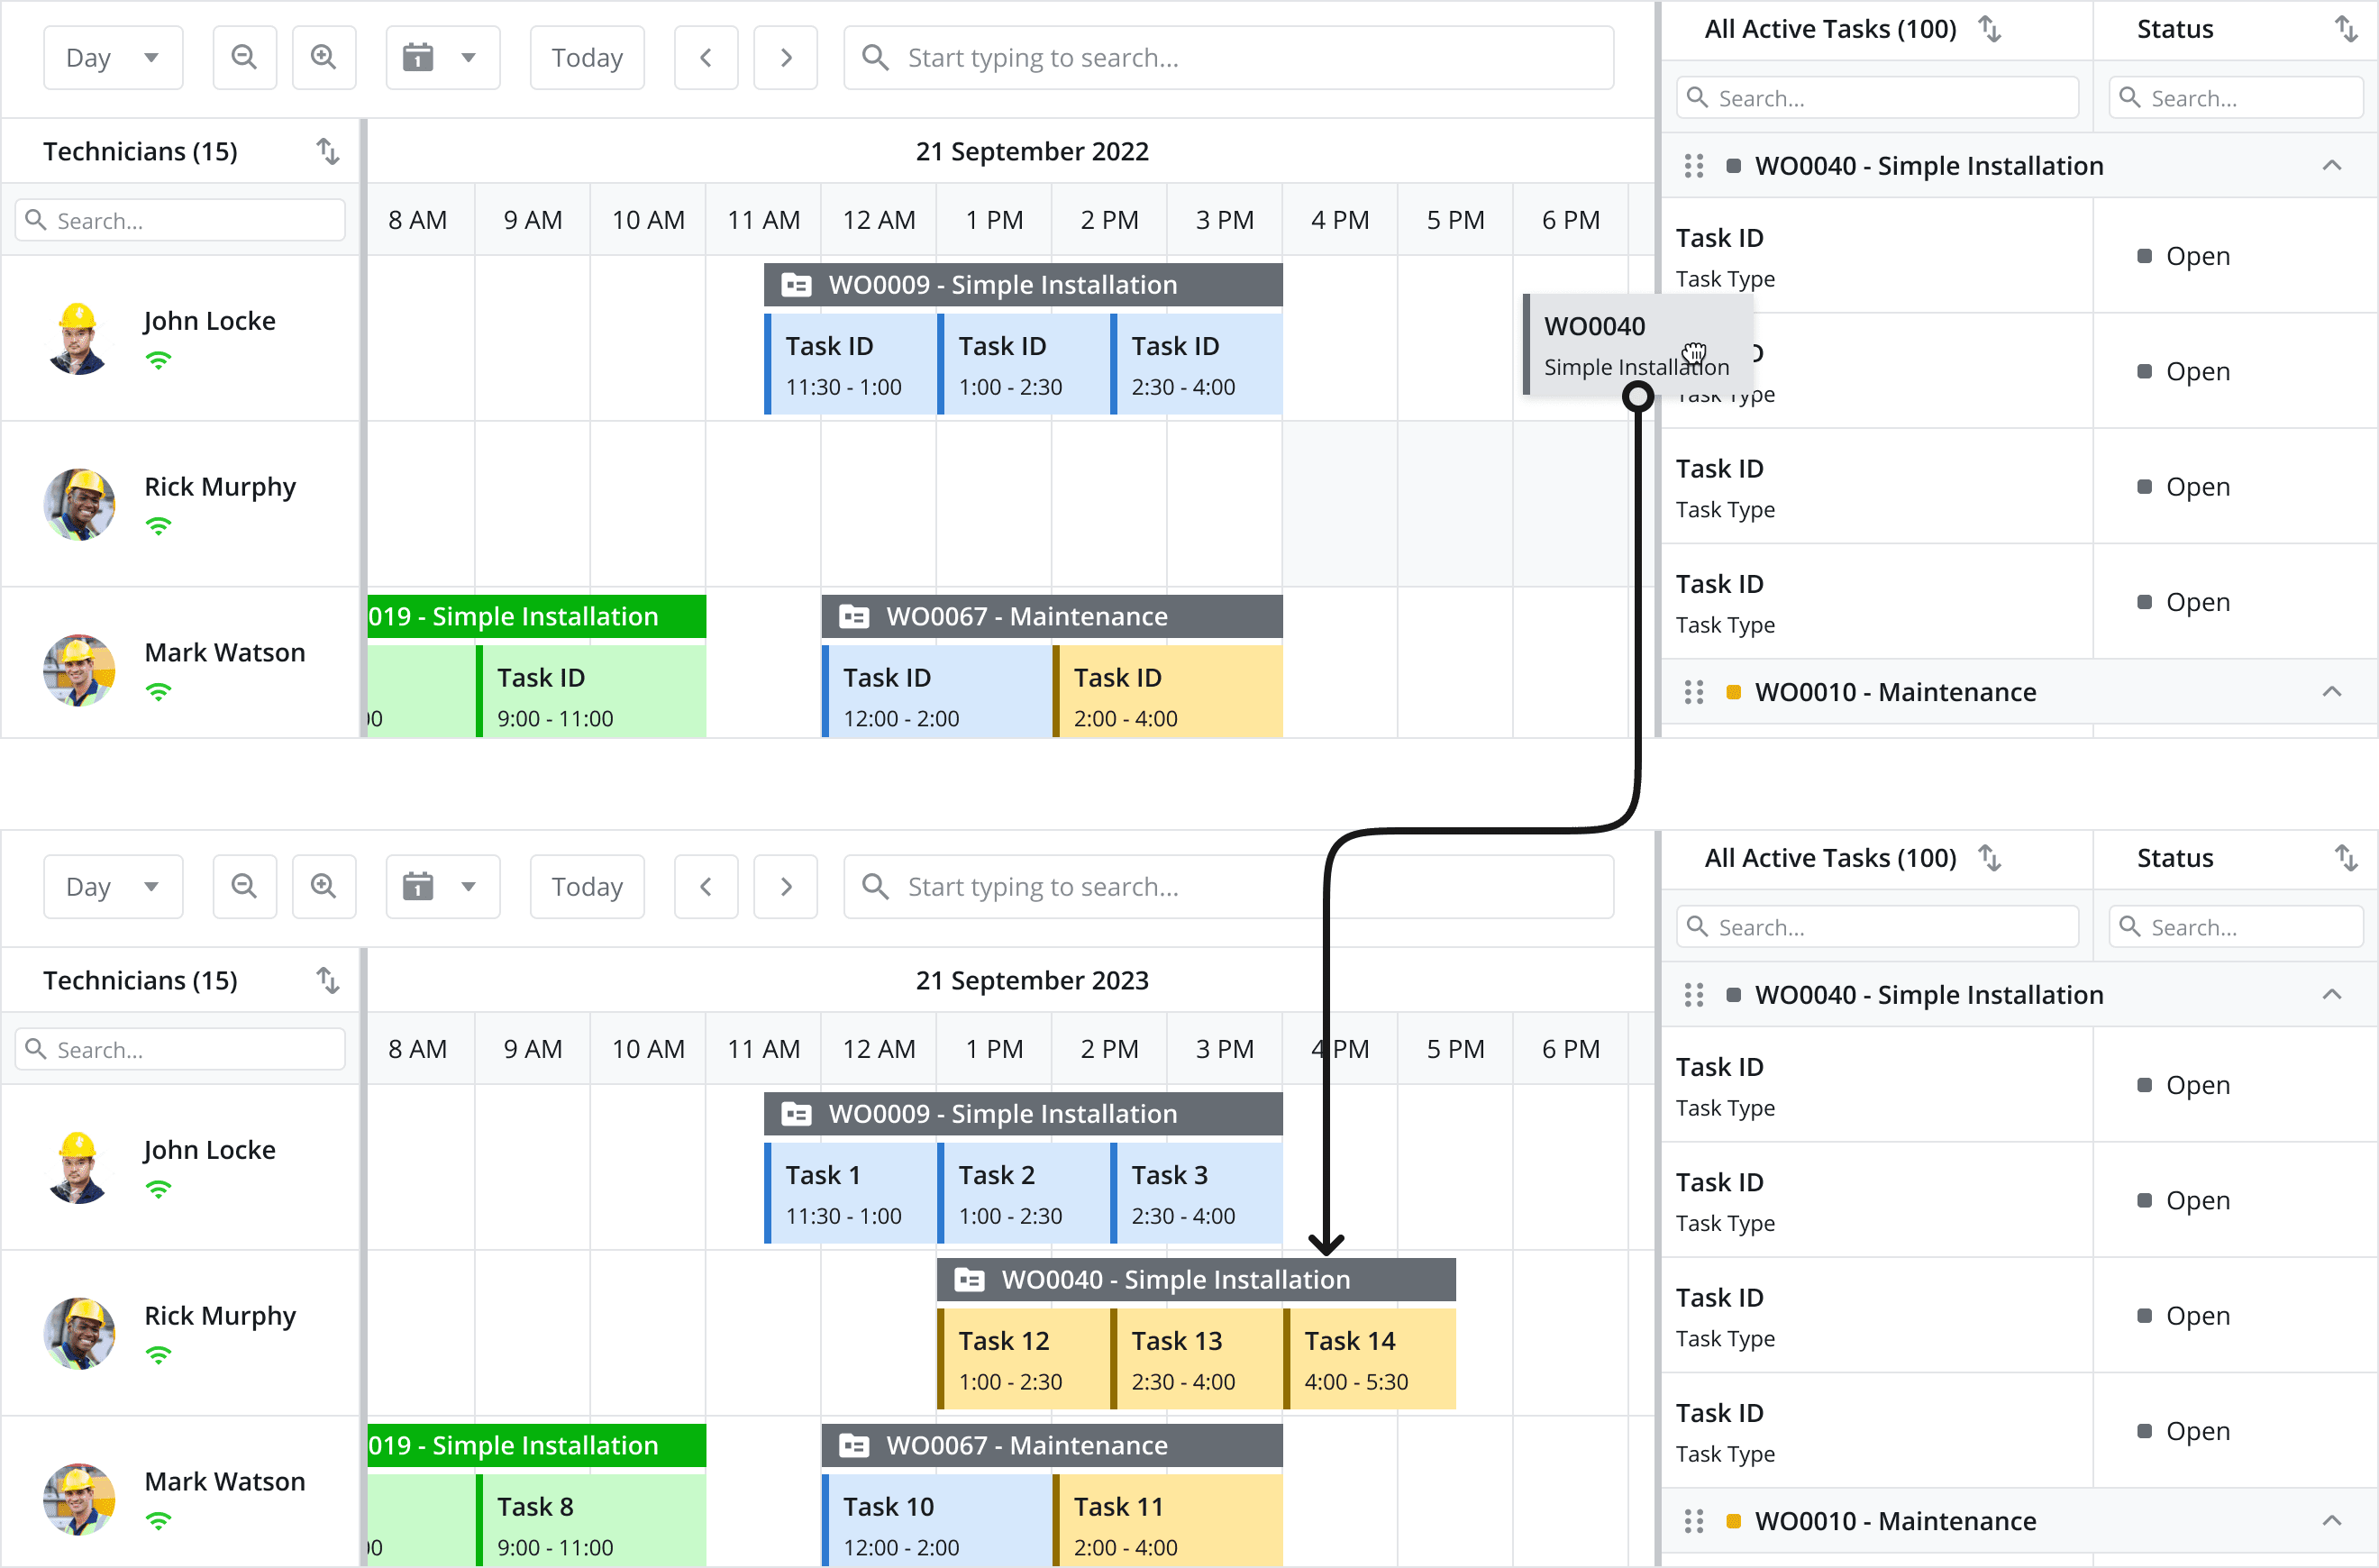Sort Status column in bottom panel
Screen dimensions: 2379x1568
click(2346, 858)
